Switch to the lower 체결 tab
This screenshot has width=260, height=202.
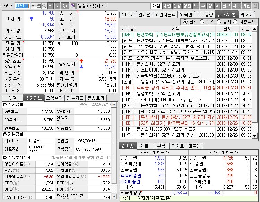[x=12, y=98]
